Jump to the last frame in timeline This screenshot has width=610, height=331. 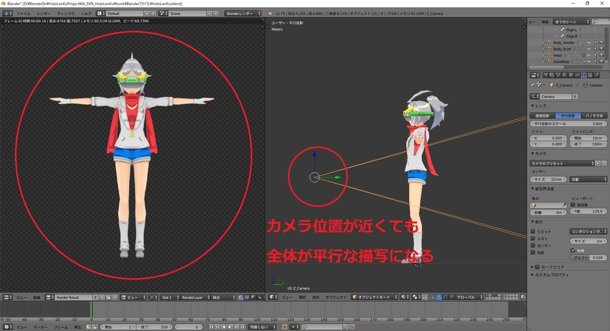pos(243,327)
